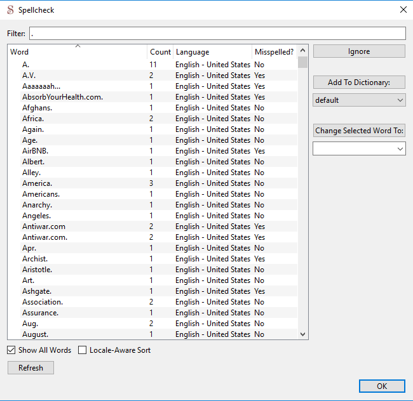Select the word AirBNB. in the list
The height and width of the screenshot is (401, 413).
(36, 151)
